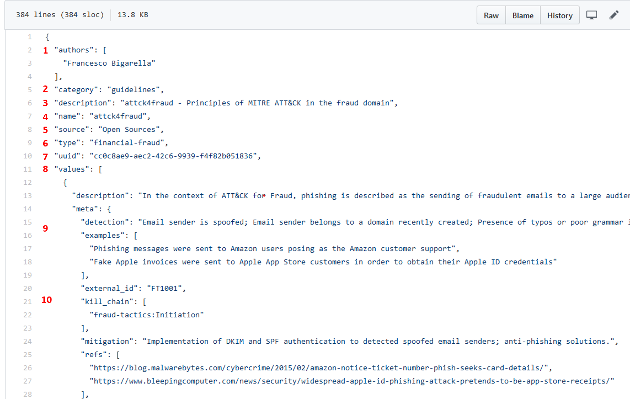Screen dimensions: 630x399
Task: Click the "kill_chain": [ line
Action: [x=114, y=302]
